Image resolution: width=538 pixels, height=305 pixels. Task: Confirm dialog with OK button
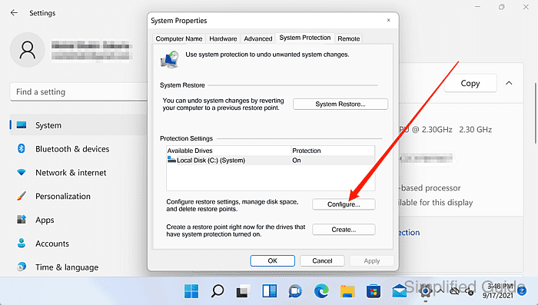272,260
